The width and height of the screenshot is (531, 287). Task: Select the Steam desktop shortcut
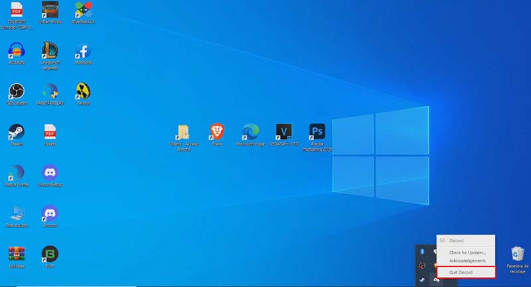tap(17, 135)
